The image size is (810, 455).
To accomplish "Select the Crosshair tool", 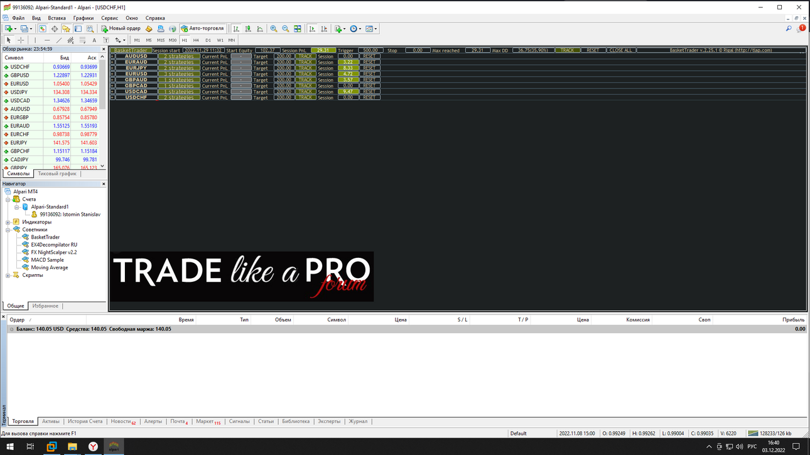I will pos(21,40).
